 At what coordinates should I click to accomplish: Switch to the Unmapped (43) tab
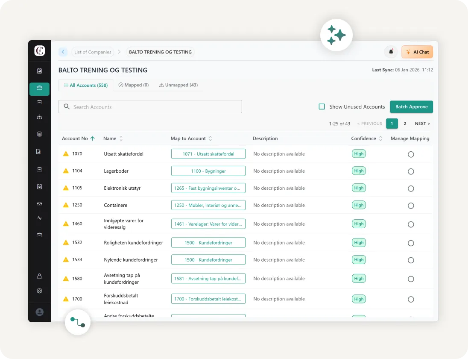click(x=178, y=85)
